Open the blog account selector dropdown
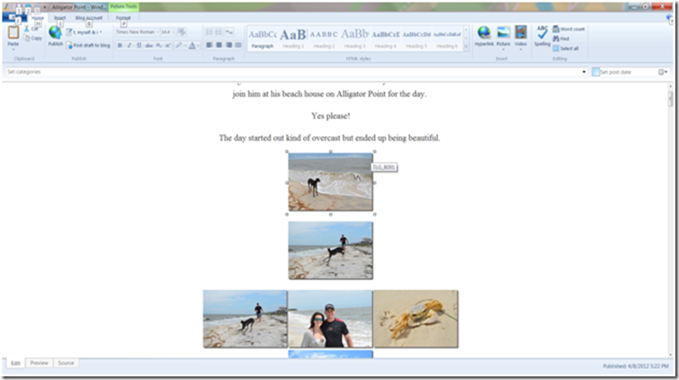679x380 pixels. [85, 32]
